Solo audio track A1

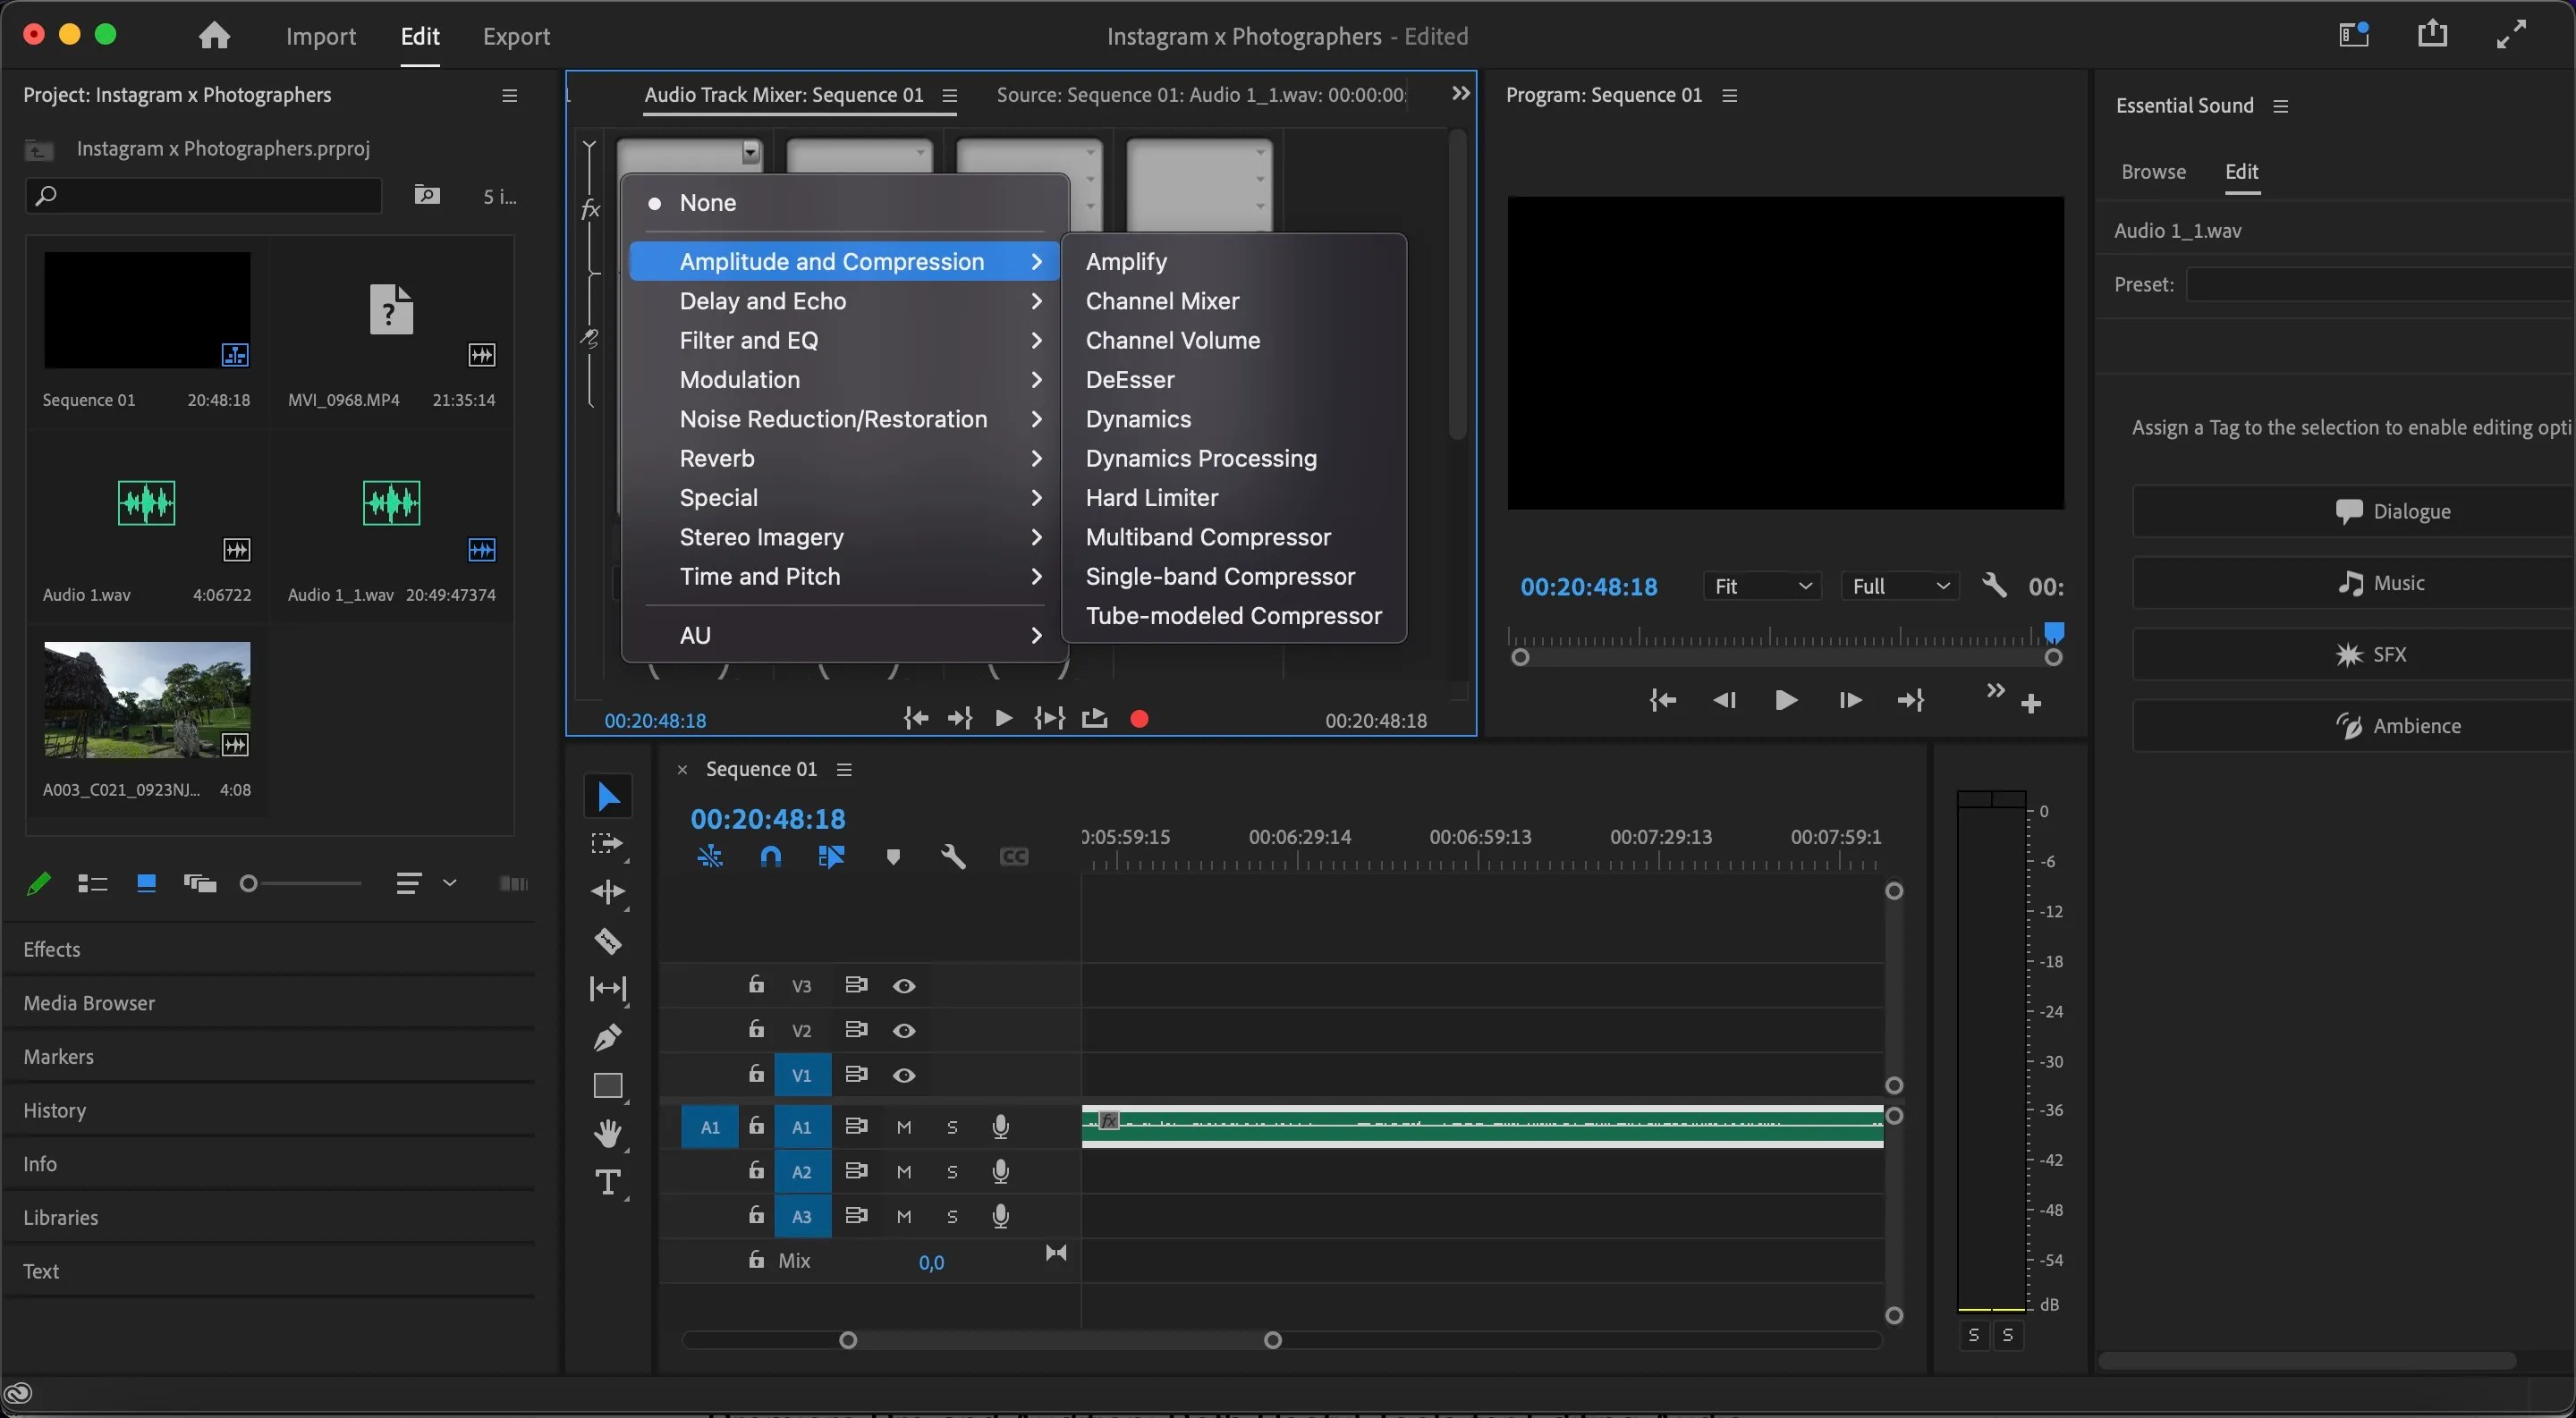click(x=951, y=1127)
